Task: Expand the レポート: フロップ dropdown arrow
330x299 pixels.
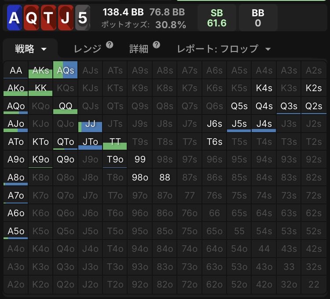Action: (x=268, y=49)
